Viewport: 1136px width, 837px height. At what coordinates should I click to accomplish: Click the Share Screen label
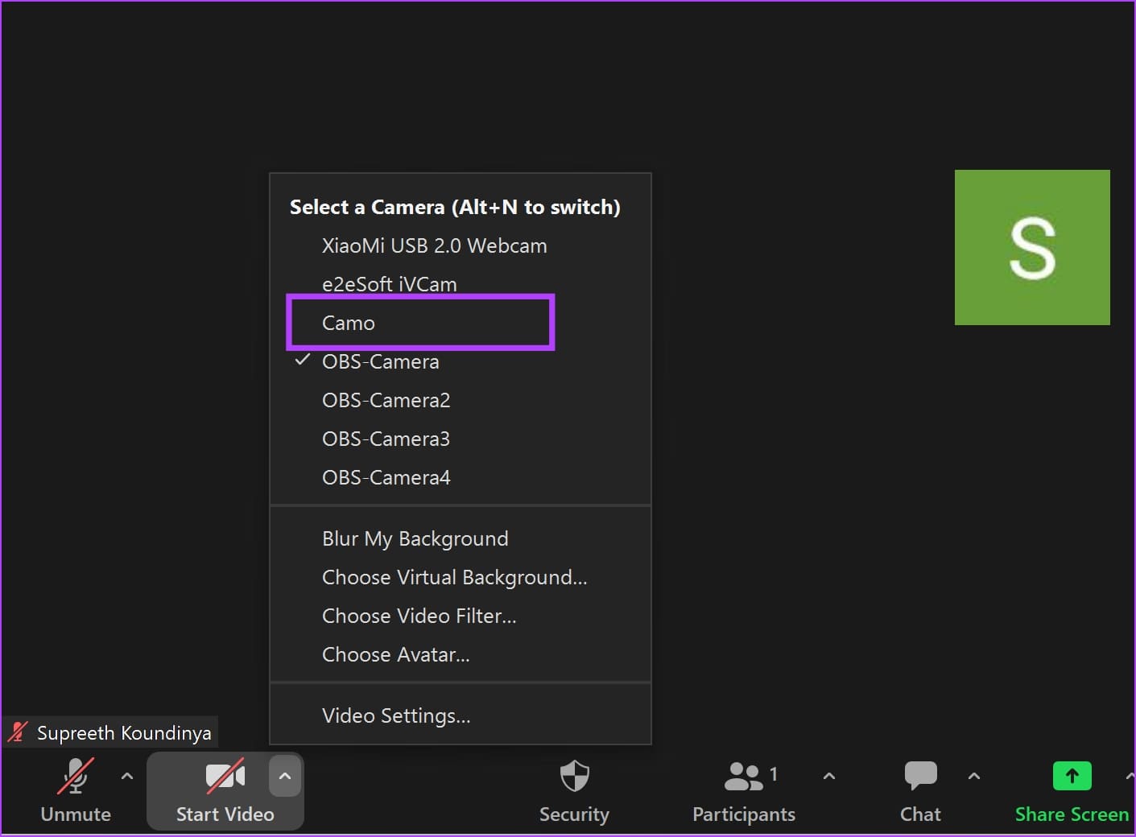tap(1072, 814)
